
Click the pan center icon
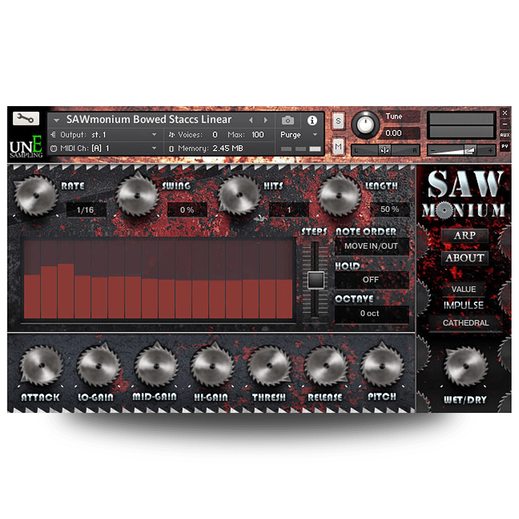click(385, 151)
